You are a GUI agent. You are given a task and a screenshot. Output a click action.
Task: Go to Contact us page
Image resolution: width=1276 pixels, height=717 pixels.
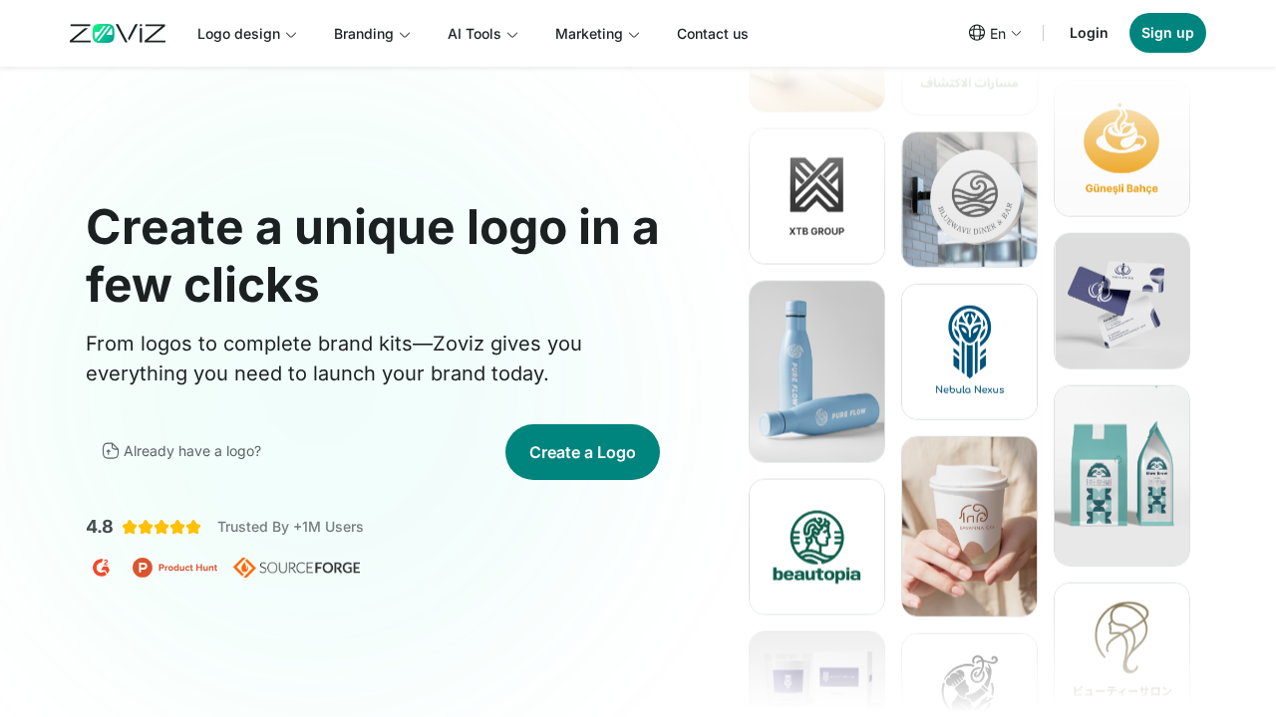coord(713,34)
